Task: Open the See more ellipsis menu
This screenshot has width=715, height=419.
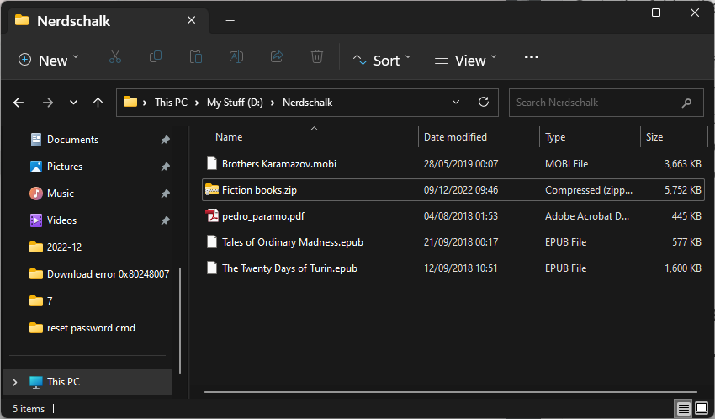Action: (x=531, y=57)
